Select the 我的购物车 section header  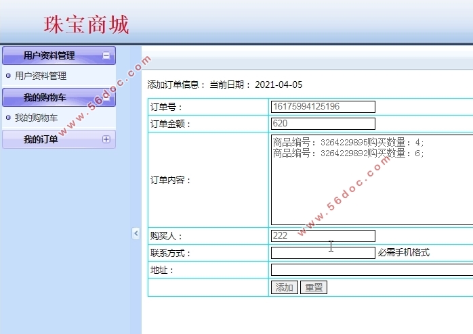click(59, 97)
